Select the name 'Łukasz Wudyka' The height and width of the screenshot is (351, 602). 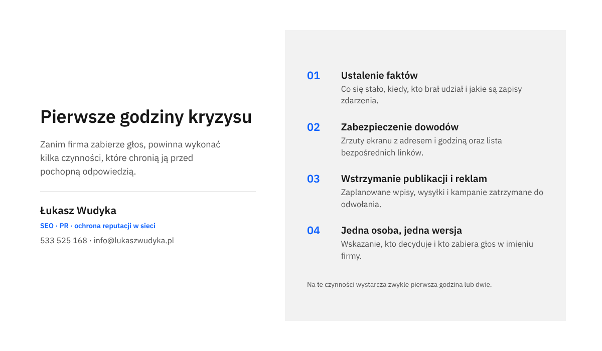click(78, 211)
